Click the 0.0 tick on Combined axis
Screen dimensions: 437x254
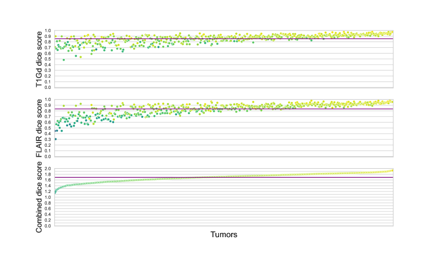pyautogui.click(x=48, y=226)
